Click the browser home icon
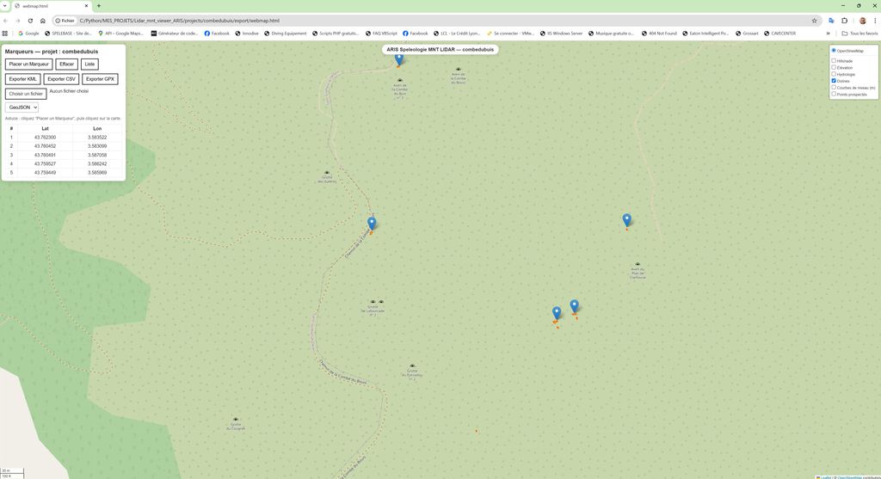Screen dimensions: 881x479 [42, 21]
